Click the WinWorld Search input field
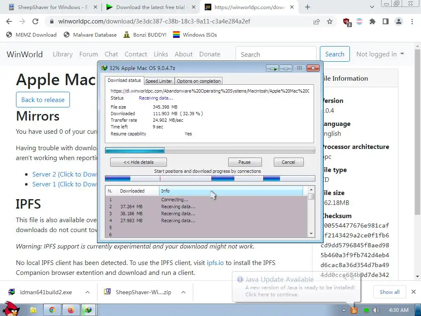Screen dimensions: 421x316 (x=276, y=54)
